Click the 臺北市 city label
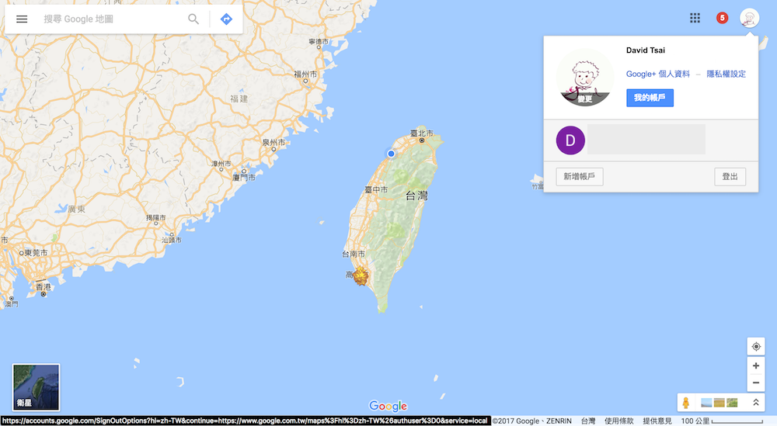Image resolution: width=777 pixels, height=426 pixels. coord(422,133)
